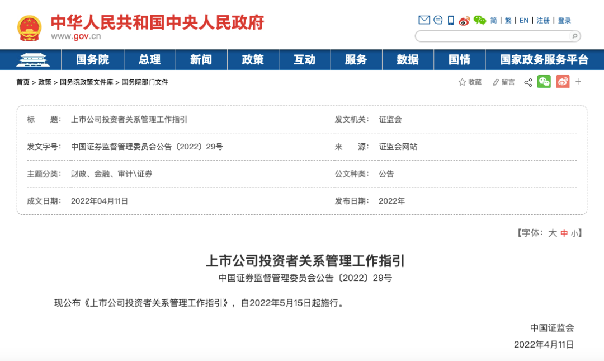
Task: Click the magnifier icon in the search bar
Action: click(x=575, y=36)
